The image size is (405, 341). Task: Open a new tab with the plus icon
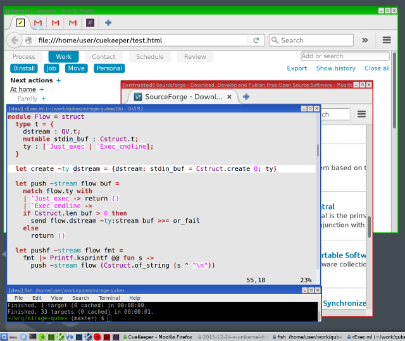[108, 23]
